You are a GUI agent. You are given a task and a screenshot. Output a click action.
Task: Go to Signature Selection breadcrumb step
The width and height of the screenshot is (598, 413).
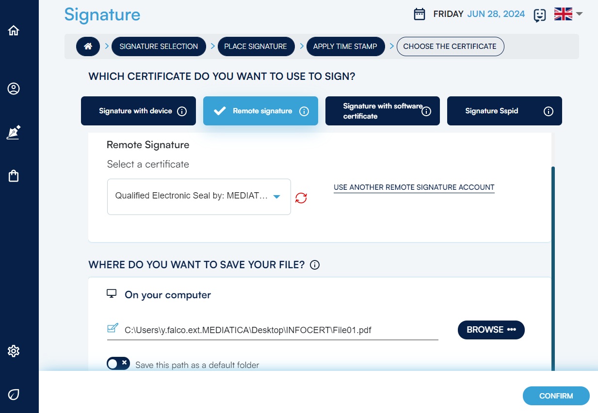159,46
